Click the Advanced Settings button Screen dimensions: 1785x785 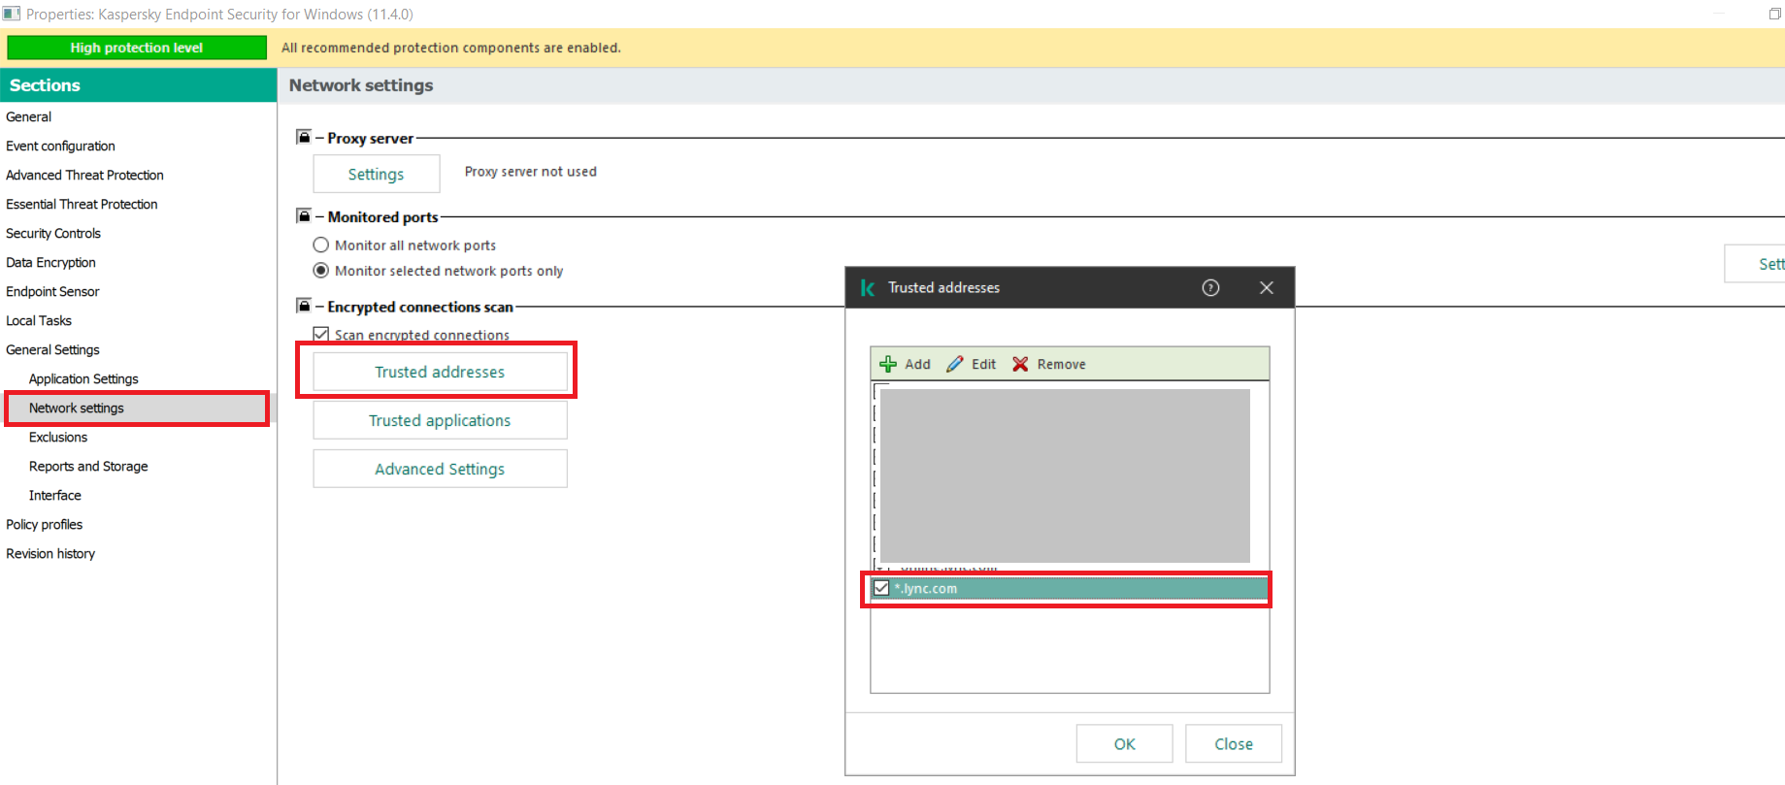pyautogui.click(x=440, y=469)
